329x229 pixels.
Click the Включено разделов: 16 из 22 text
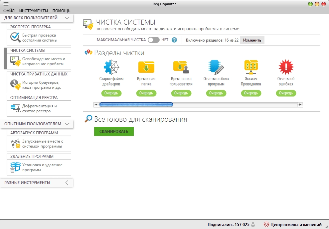coord(212,40)
